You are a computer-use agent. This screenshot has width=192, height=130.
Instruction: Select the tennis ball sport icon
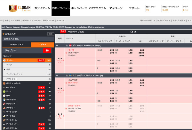(x=4, y=91)
